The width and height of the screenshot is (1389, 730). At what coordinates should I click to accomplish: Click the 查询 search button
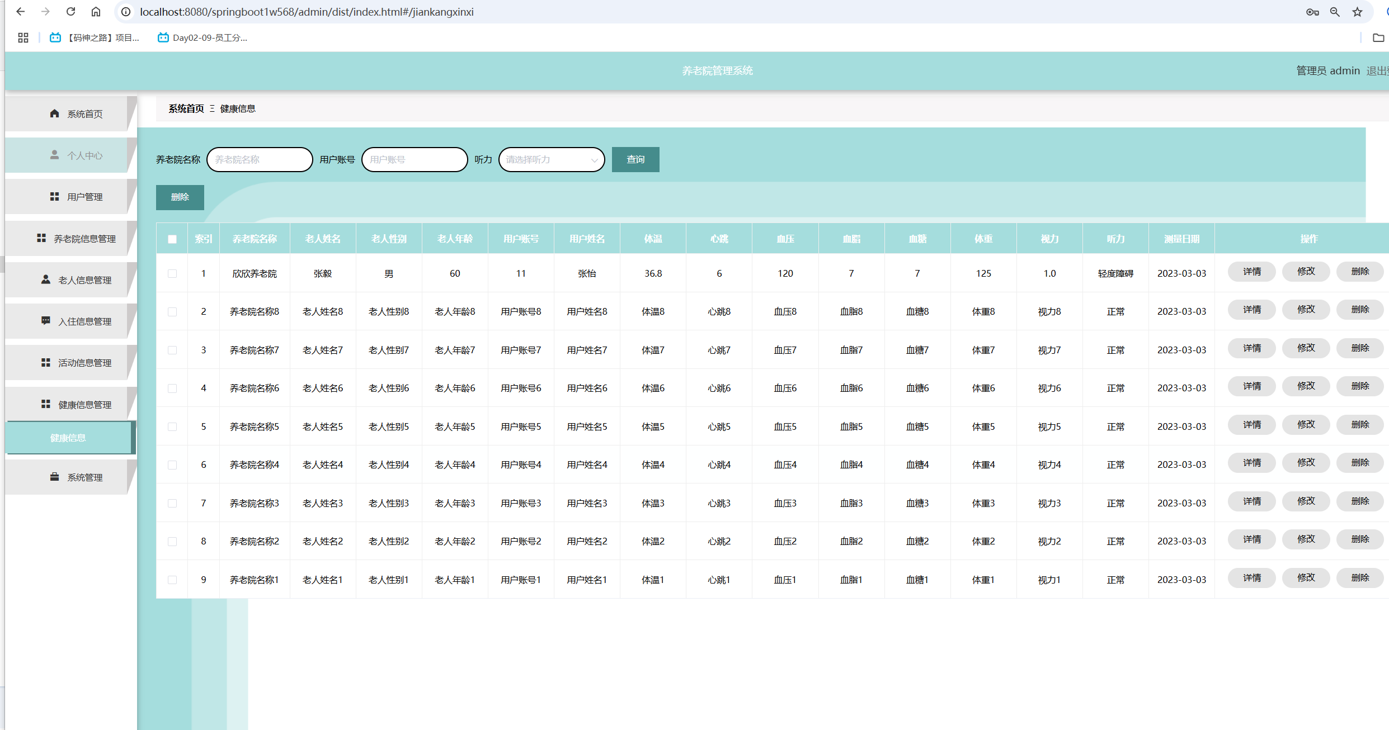[635, 159]
